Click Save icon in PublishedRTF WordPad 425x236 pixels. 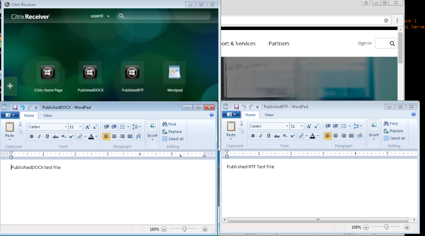[236, 107]
